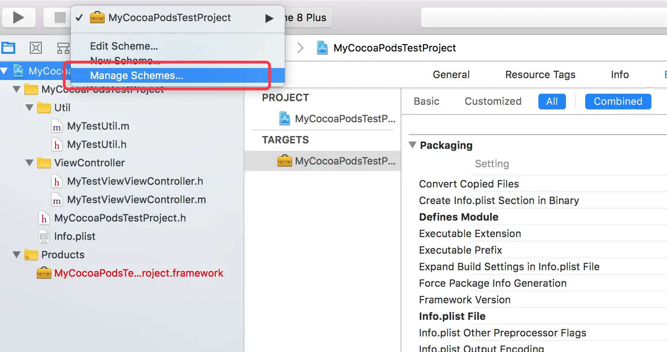Collapse the Util folder
Image resolution: width=667 pixels, height=352 pixels.
point(30,108)
